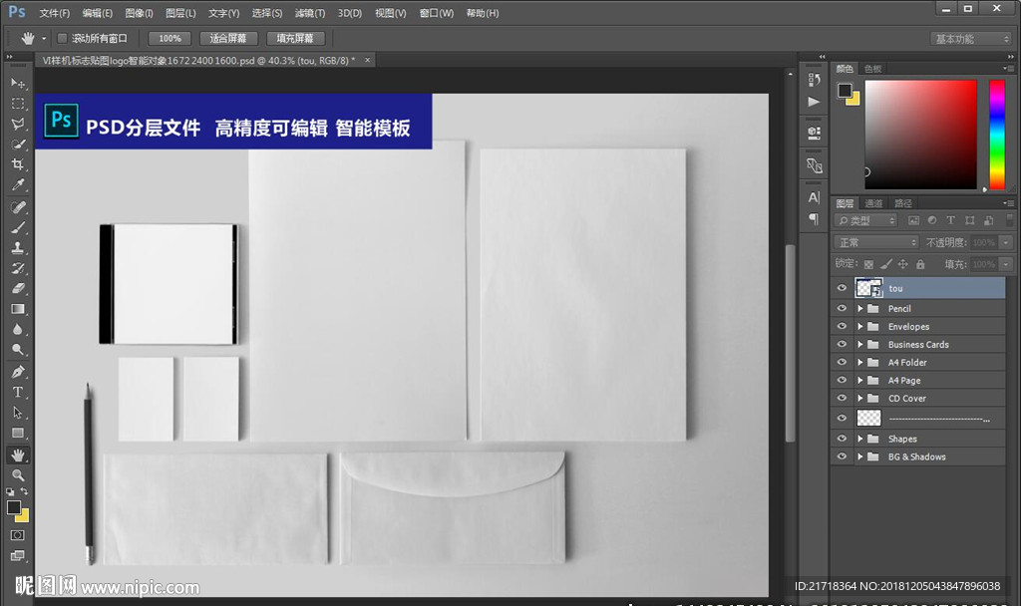
Task: Click the 填充屏幕 button
Action: 295,38
